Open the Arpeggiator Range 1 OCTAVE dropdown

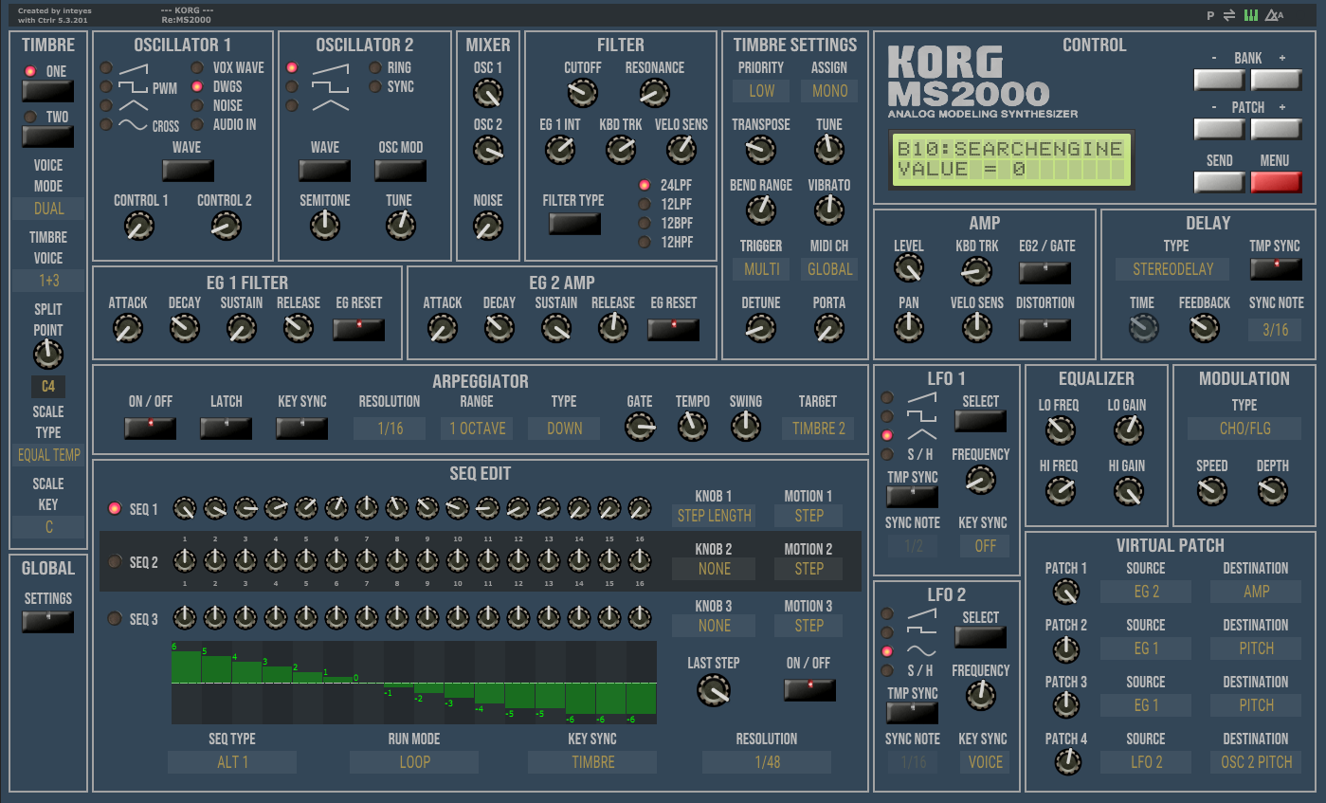[478, 429]
